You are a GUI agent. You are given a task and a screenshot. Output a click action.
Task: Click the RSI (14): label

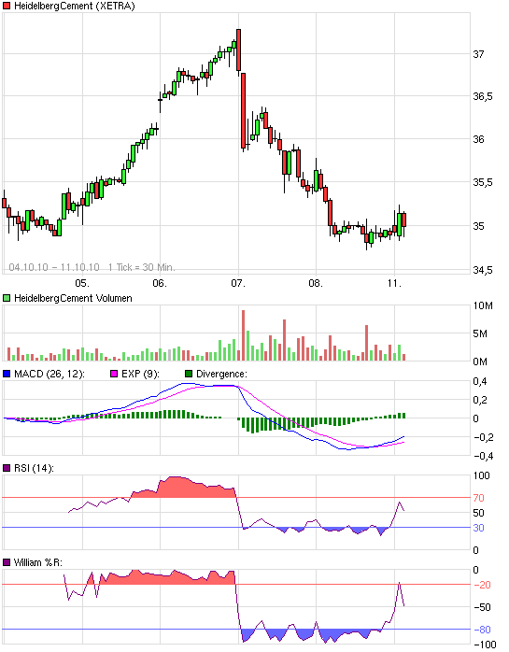click(35, 468)
